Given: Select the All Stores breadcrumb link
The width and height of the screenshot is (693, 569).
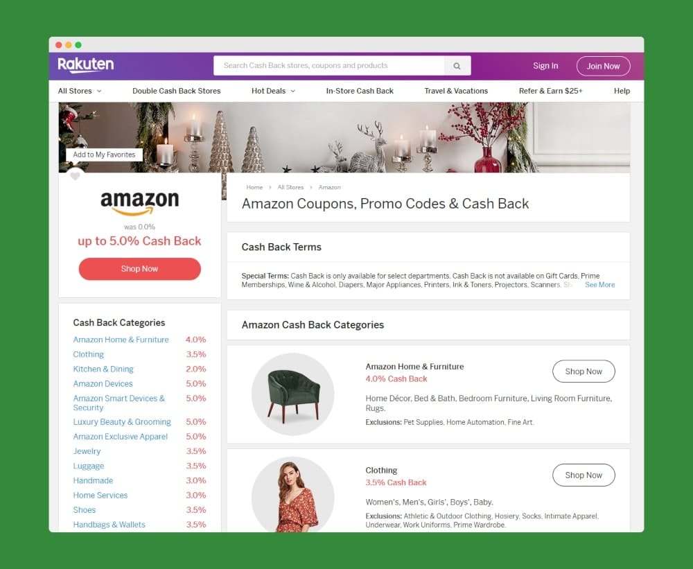Looking at the screenshot, I should (290, 187).
